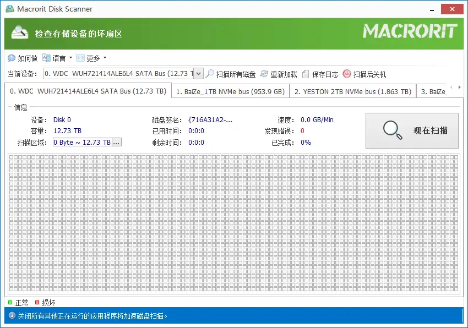Click the red 扫描后关机 power icon
Image resolution: width=468 pixels, height=328 pixels.
[346, 74]
